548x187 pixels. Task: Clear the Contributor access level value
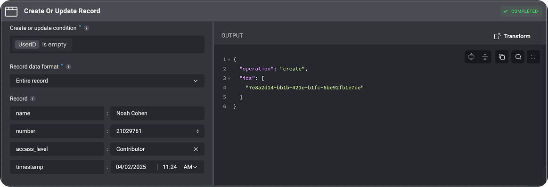tap(196, 149)
